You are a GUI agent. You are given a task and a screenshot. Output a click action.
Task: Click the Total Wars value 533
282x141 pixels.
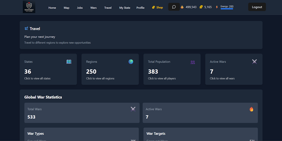pyautogui.click(x=31, y=117)
